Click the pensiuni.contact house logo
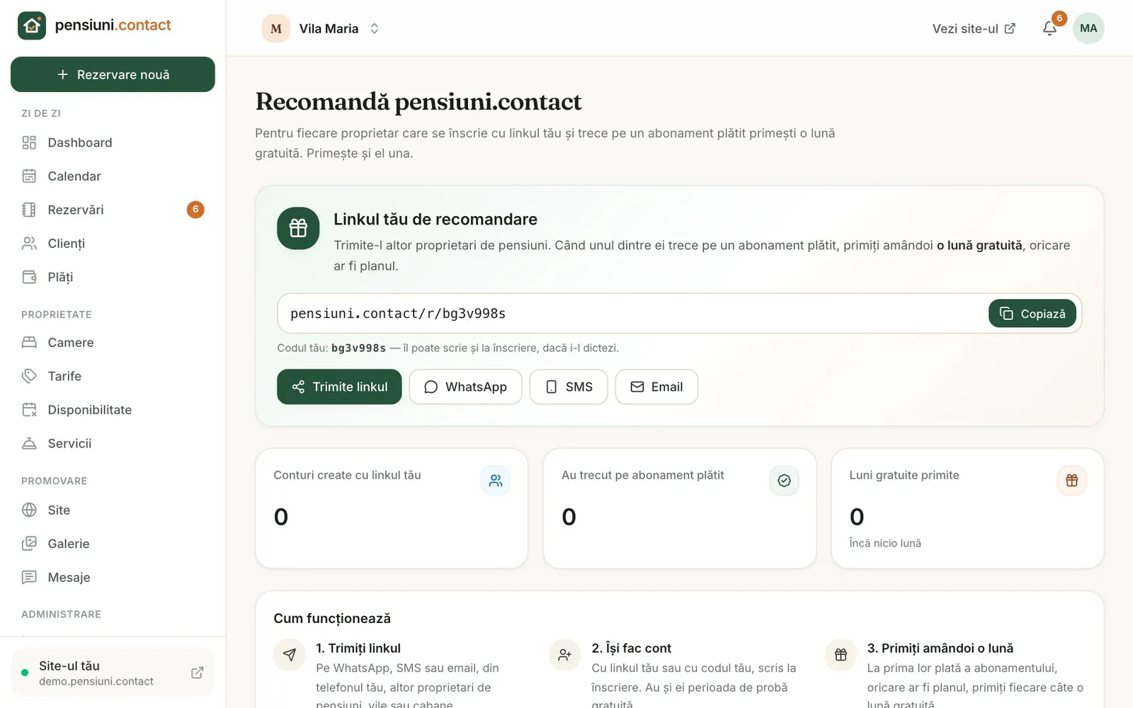The width and height of the screenshot is (1133, 708). point(32,25)
